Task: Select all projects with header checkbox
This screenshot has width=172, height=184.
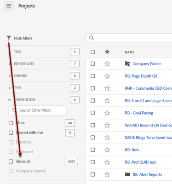Action: 93,52
